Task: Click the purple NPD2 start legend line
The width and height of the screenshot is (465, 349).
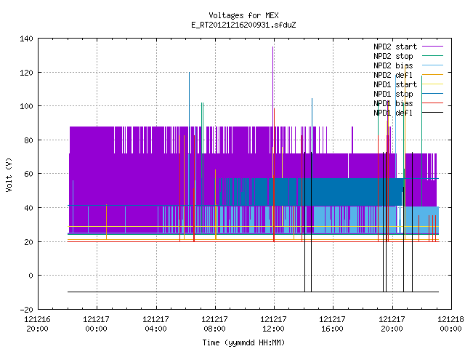Action: (432, 47)
